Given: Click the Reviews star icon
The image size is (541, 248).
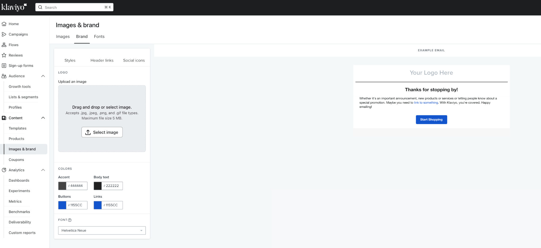Looking at the screenshot, I should [4, 55].
